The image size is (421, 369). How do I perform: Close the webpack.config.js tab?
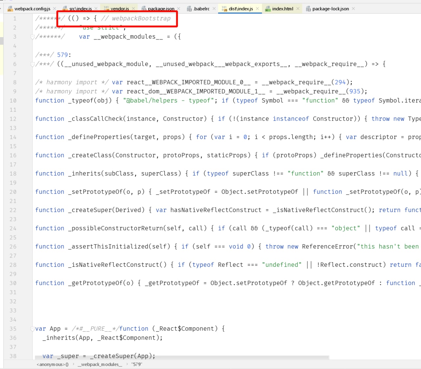point(55,9)
